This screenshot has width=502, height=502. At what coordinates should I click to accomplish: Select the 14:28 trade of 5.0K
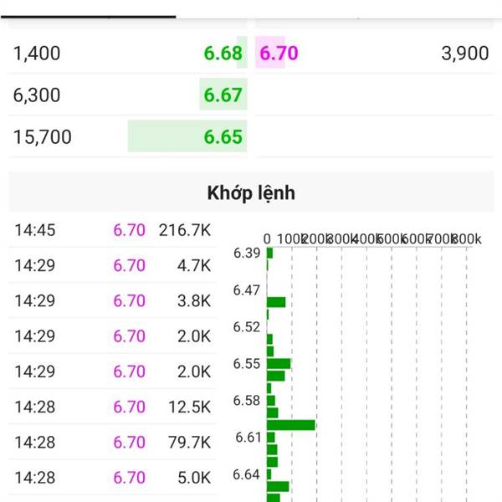(112, 478)
